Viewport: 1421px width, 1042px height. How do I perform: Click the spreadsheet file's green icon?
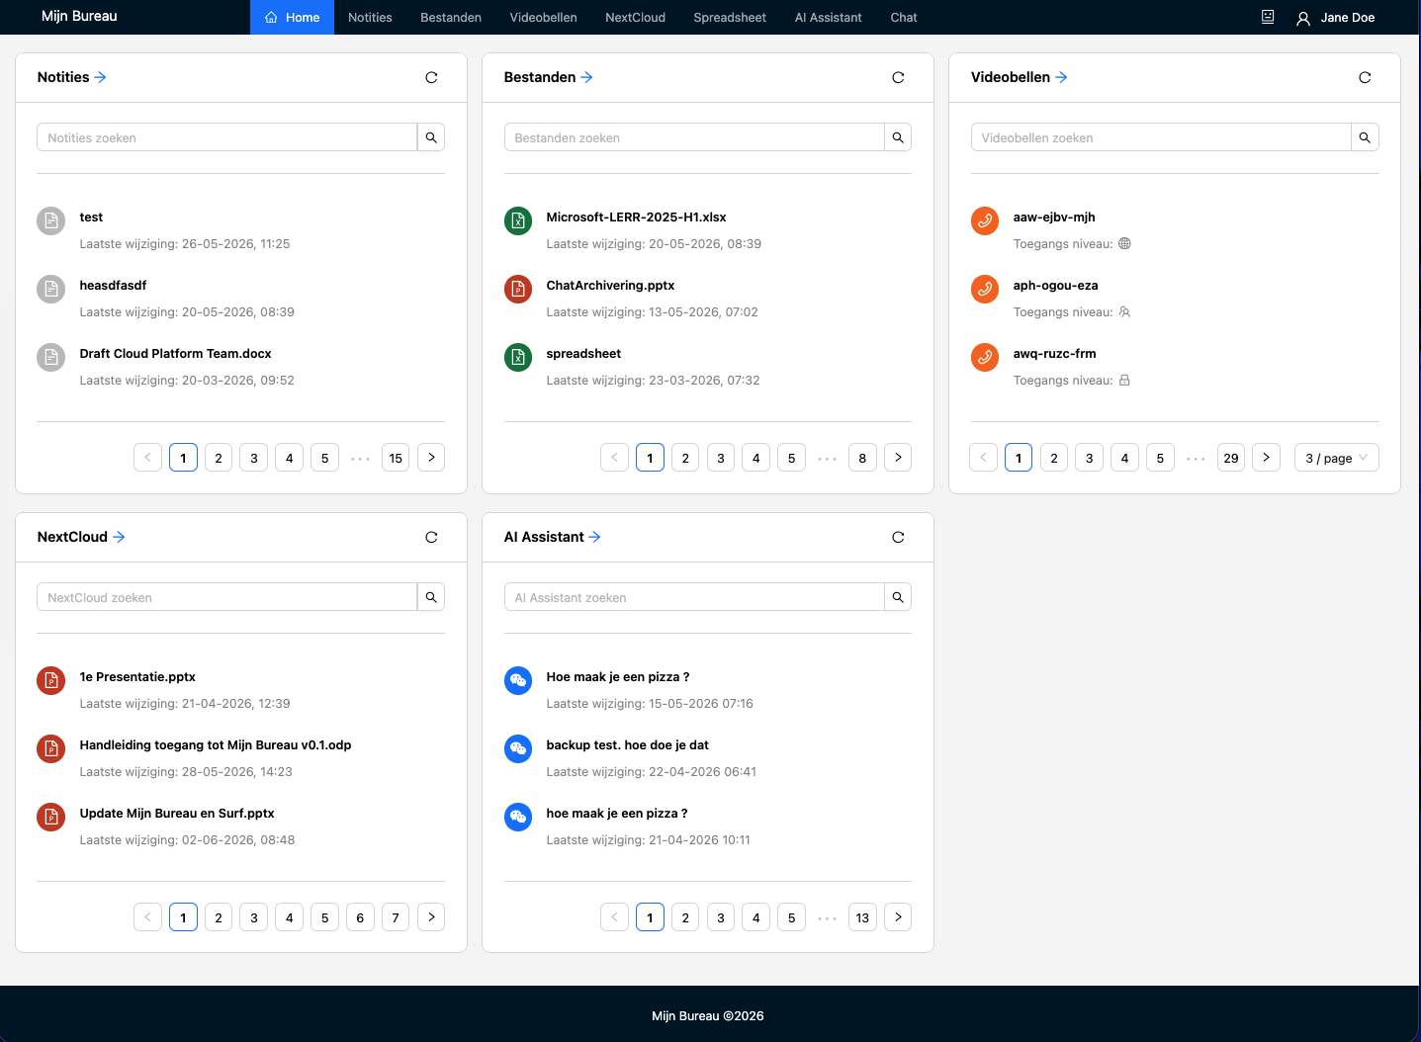pos(518,357)
